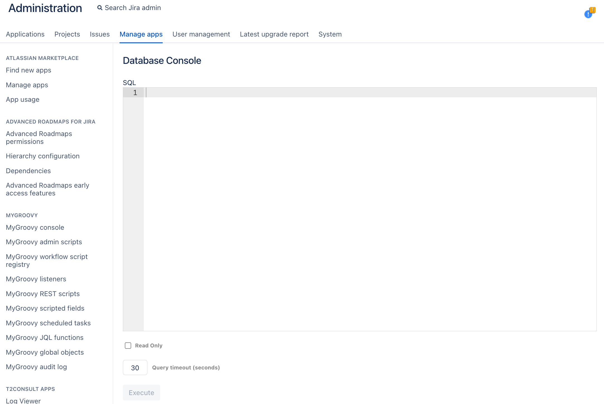This screenshot has height=404, width=604.
Task: Enable the Read Only checkbox
Action: 128,345
